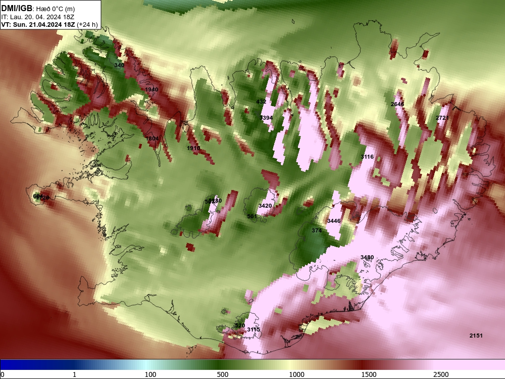Click the map value label 520
The image size is (505, 379).
(240, 325)
